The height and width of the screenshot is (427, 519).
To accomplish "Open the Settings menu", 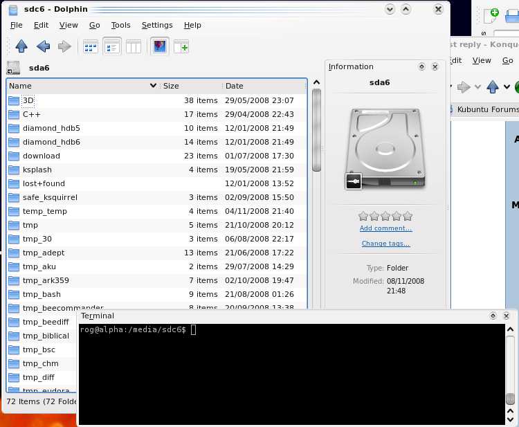I will [x=157, y=25].
